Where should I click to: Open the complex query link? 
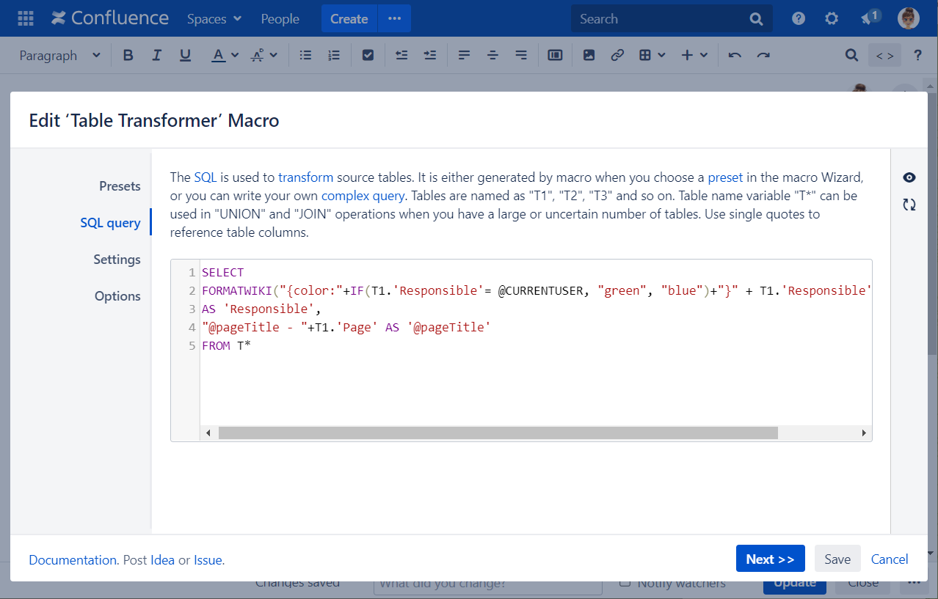[x=363, y=196]
